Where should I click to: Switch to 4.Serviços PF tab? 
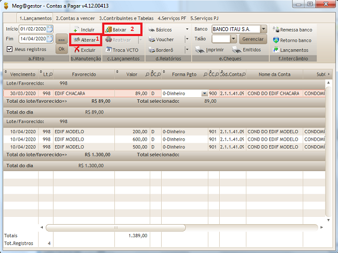pos(172,19)
